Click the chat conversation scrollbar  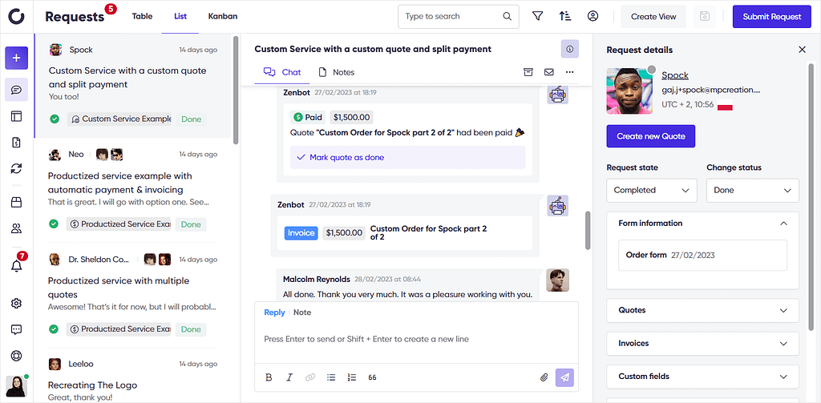pos(588,230)
